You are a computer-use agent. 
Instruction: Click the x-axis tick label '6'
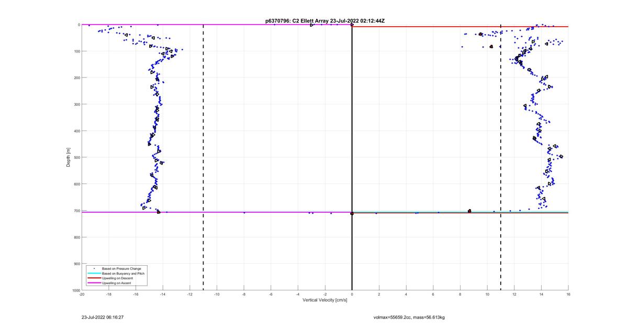coord(433,295)
